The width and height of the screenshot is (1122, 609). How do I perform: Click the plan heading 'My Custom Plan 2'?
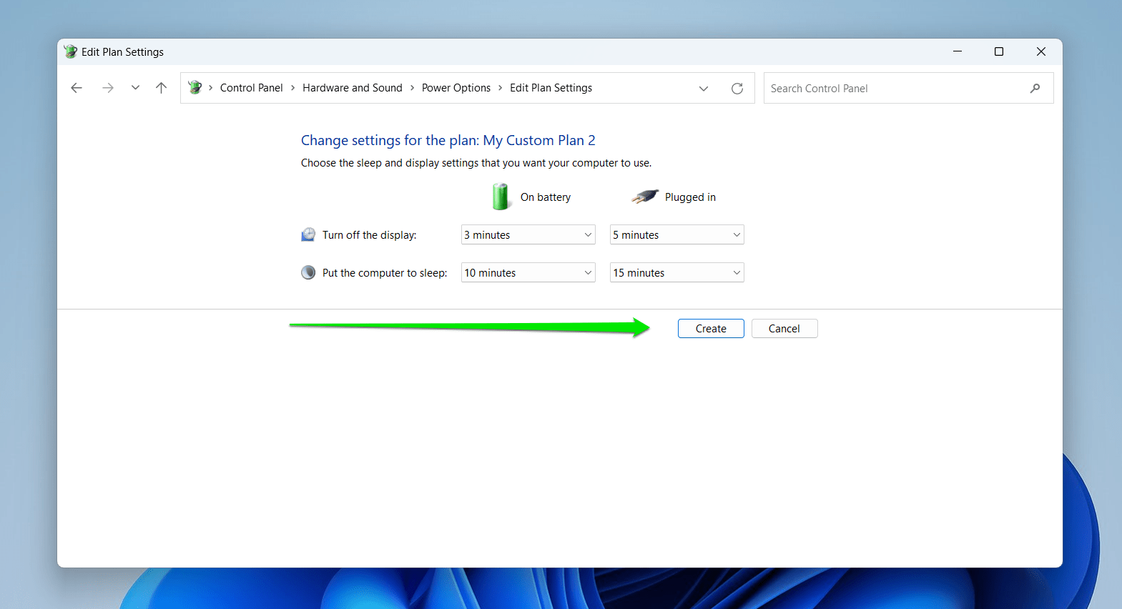(539, 140)
